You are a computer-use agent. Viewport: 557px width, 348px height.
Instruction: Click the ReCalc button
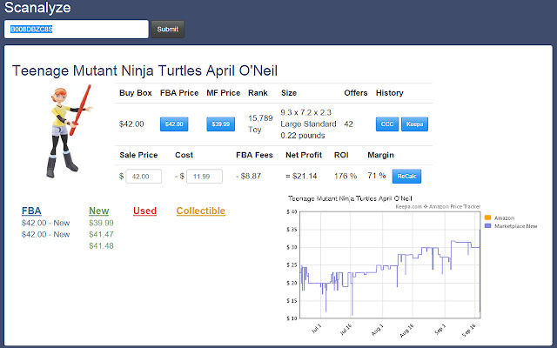(406, 176)
